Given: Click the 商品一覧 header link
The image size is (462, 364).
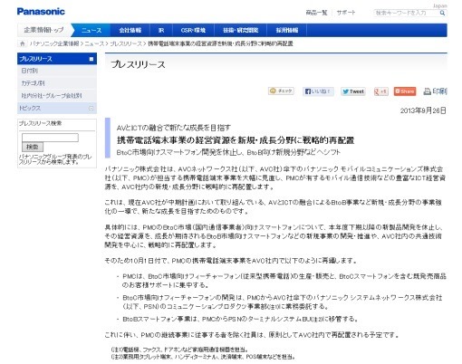Looking at the screenshot, I should [x=316, y=13].
